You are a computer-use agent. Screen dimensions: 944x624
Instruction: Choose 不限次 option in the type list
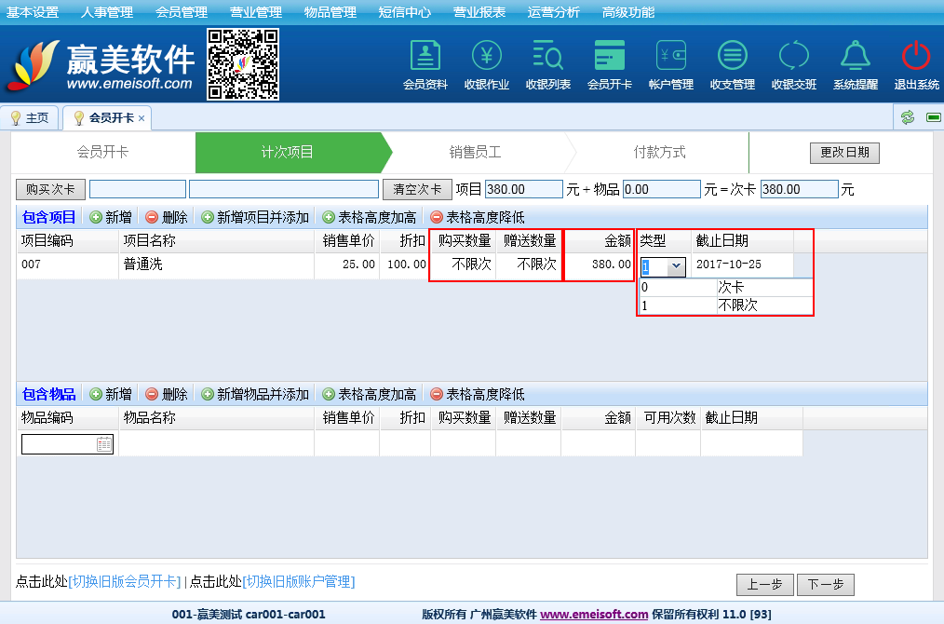736,305
